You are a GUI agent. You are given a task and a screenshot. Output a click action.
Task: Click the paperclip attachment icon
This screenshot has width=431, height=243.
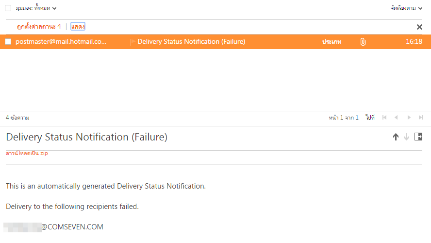(363, 42)
